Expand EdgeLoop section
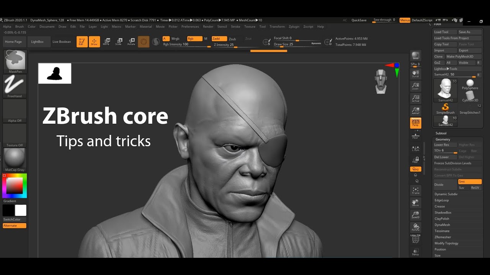This screenshot has width=490, height=275. coord(441,200)
